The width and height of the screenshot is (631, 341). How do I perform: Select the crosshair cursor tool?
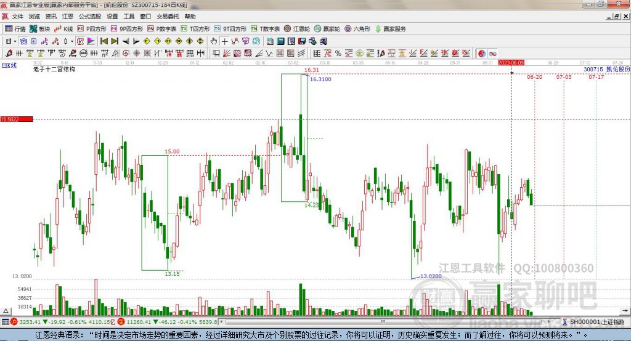[224, 41]
